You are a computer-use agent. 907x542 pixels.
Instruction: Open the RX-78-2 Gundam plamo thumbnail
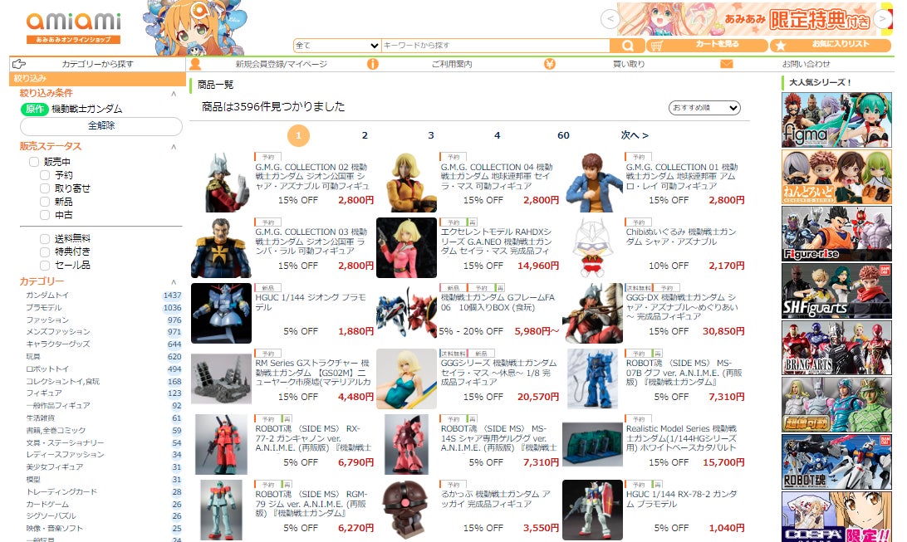(x=592, y=510)
